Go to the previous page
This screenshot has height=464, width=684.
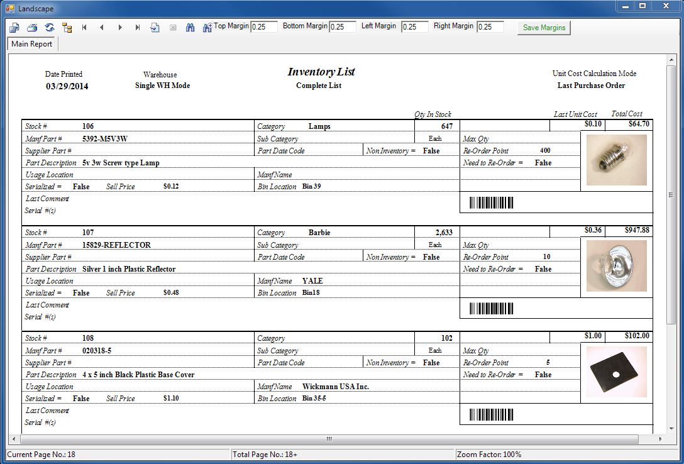point(102,28)
